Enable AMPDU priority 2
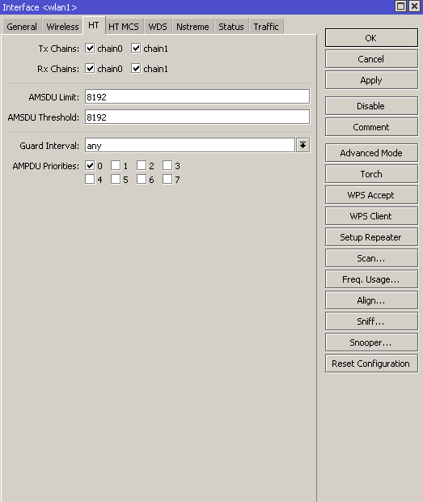 click(142, 165)
